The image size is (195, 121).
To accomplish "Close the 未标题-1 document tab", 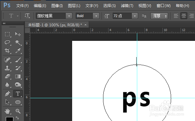I will point(86,25).
